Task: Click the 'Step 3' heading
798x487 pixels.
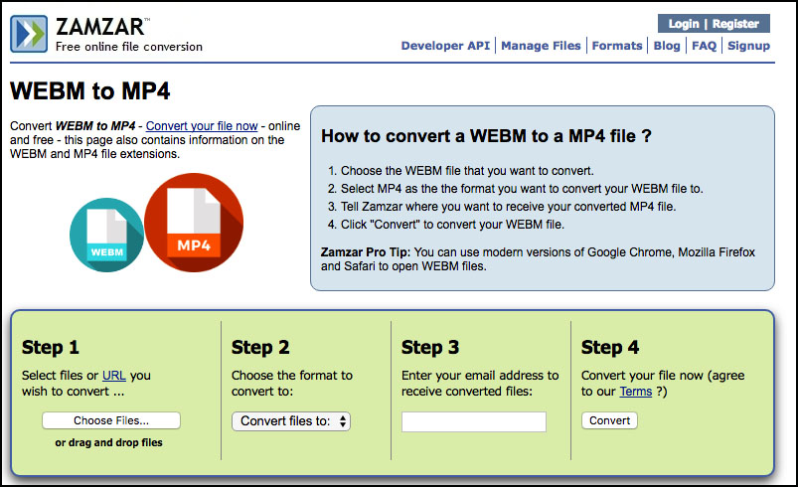Action: tap(430, 347)
